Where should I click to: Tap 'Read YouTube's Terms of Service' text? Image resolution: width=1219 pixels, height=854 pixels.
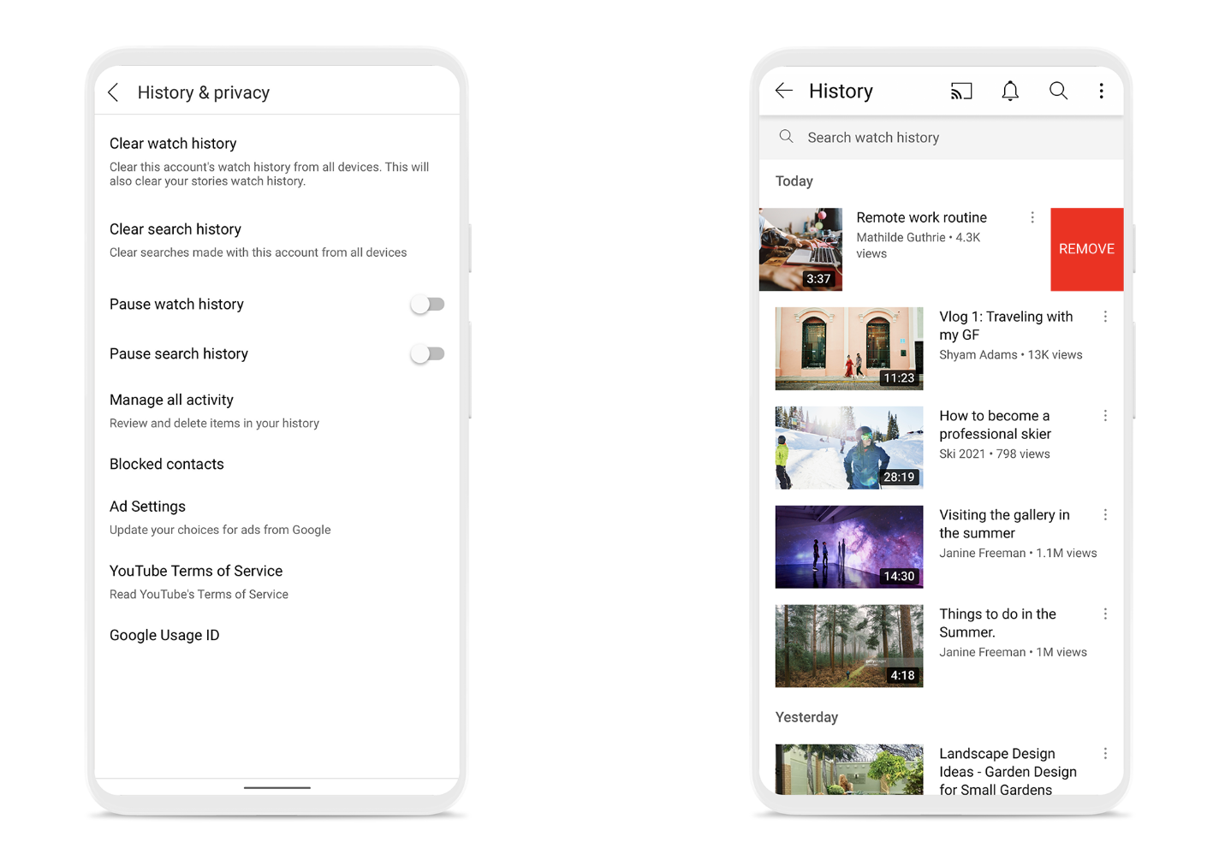pos(199,595)
